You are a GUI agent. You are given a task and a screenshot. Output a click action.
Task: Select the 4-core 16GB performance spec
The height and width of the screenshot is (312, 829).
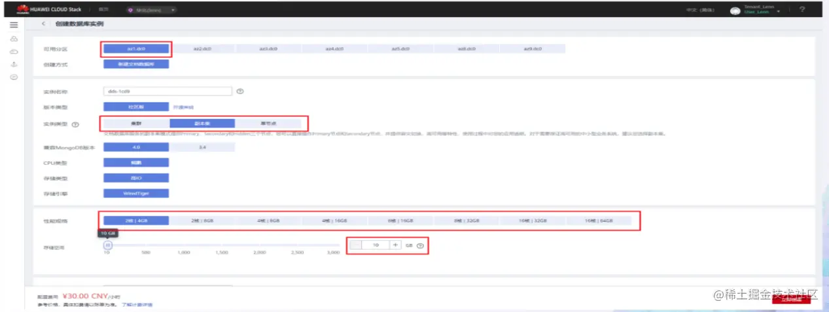coord(334,221)
